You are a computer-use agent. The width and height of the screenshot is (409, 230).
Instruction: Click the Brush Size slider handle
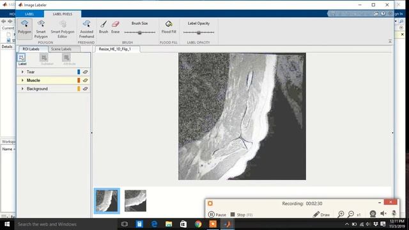coord(140,33)
